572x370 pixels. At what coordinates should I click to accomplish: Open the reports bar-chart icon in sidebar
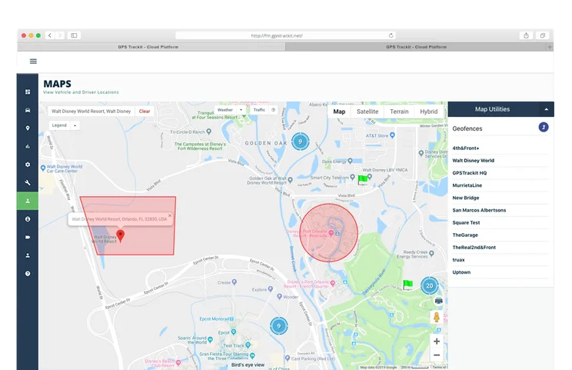click(x=28, y=146)
